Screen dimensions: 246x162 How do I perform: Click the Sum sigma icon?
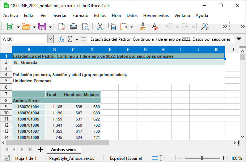(x=70, y=39)
